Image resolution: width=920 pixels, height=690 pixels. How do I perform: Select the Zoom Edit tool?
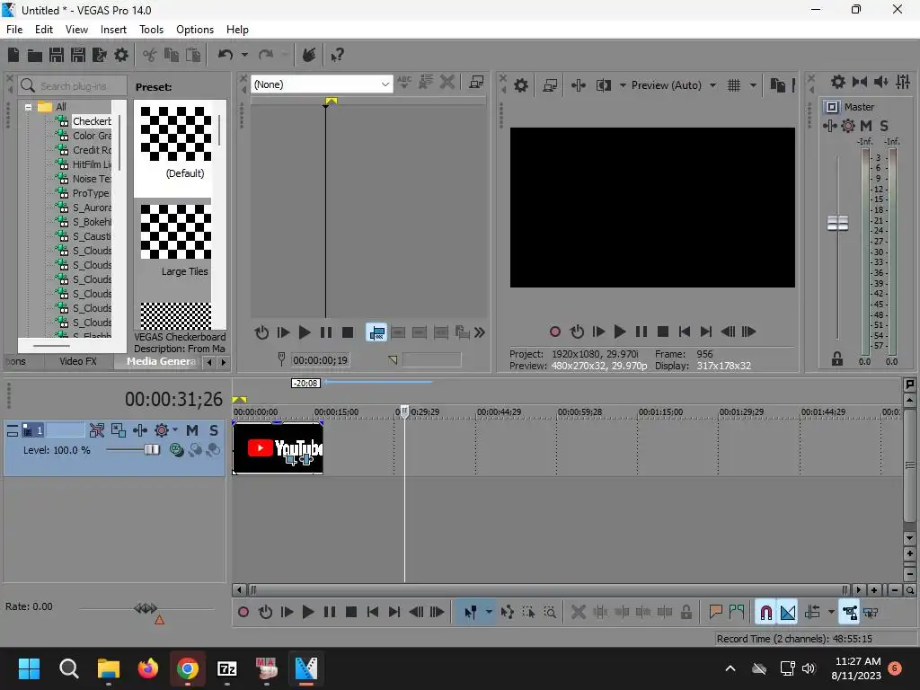click(x=550, y=612)
